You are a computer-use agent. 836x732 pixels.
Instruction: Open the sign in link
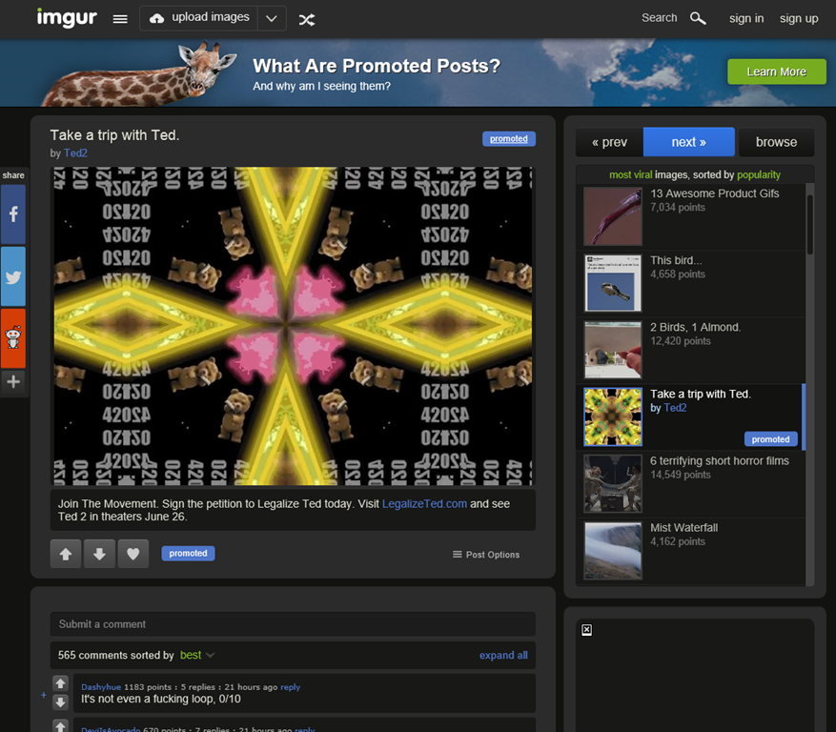[745, 18]
